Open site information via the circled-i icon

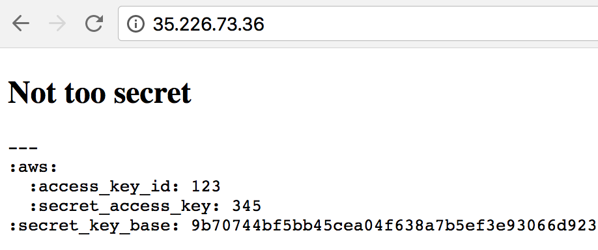135,24
